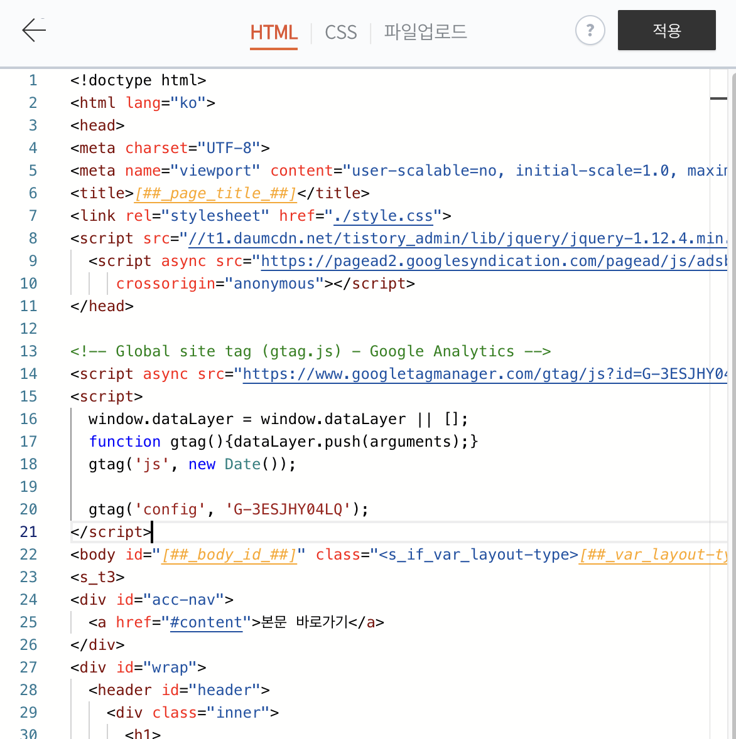Click the opening <head> tag on line 3
This screenshot has height=739, width=736.
(98, 125)
